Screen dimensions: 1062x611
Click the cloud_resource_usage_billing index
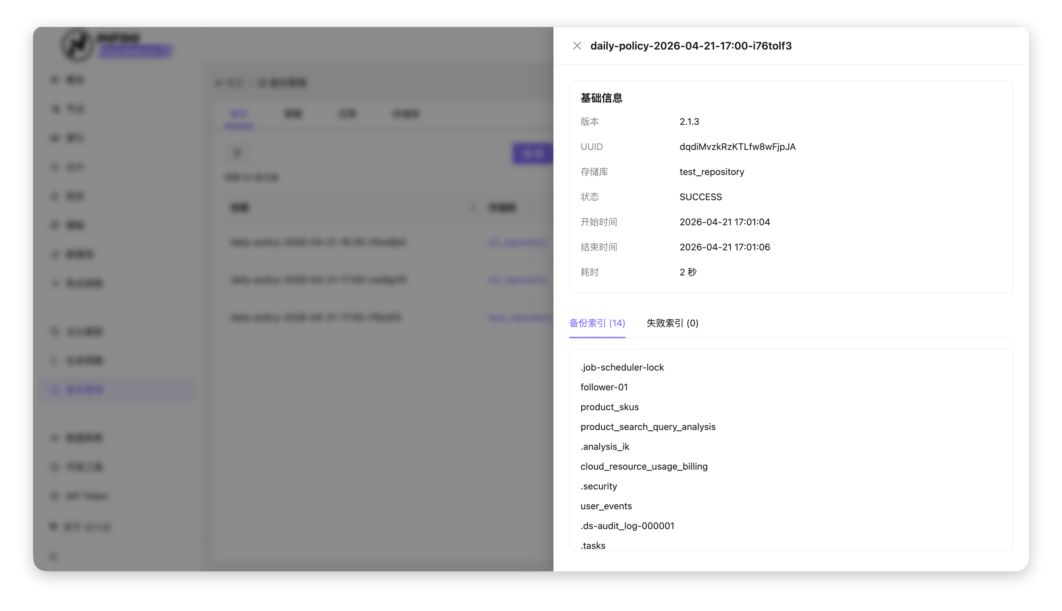click(644, 467)
